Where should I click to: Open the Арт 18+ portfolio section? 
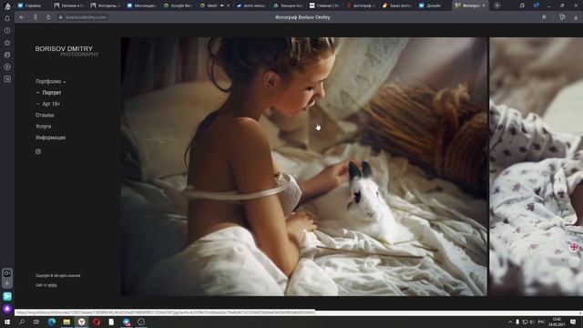point(51,104)
